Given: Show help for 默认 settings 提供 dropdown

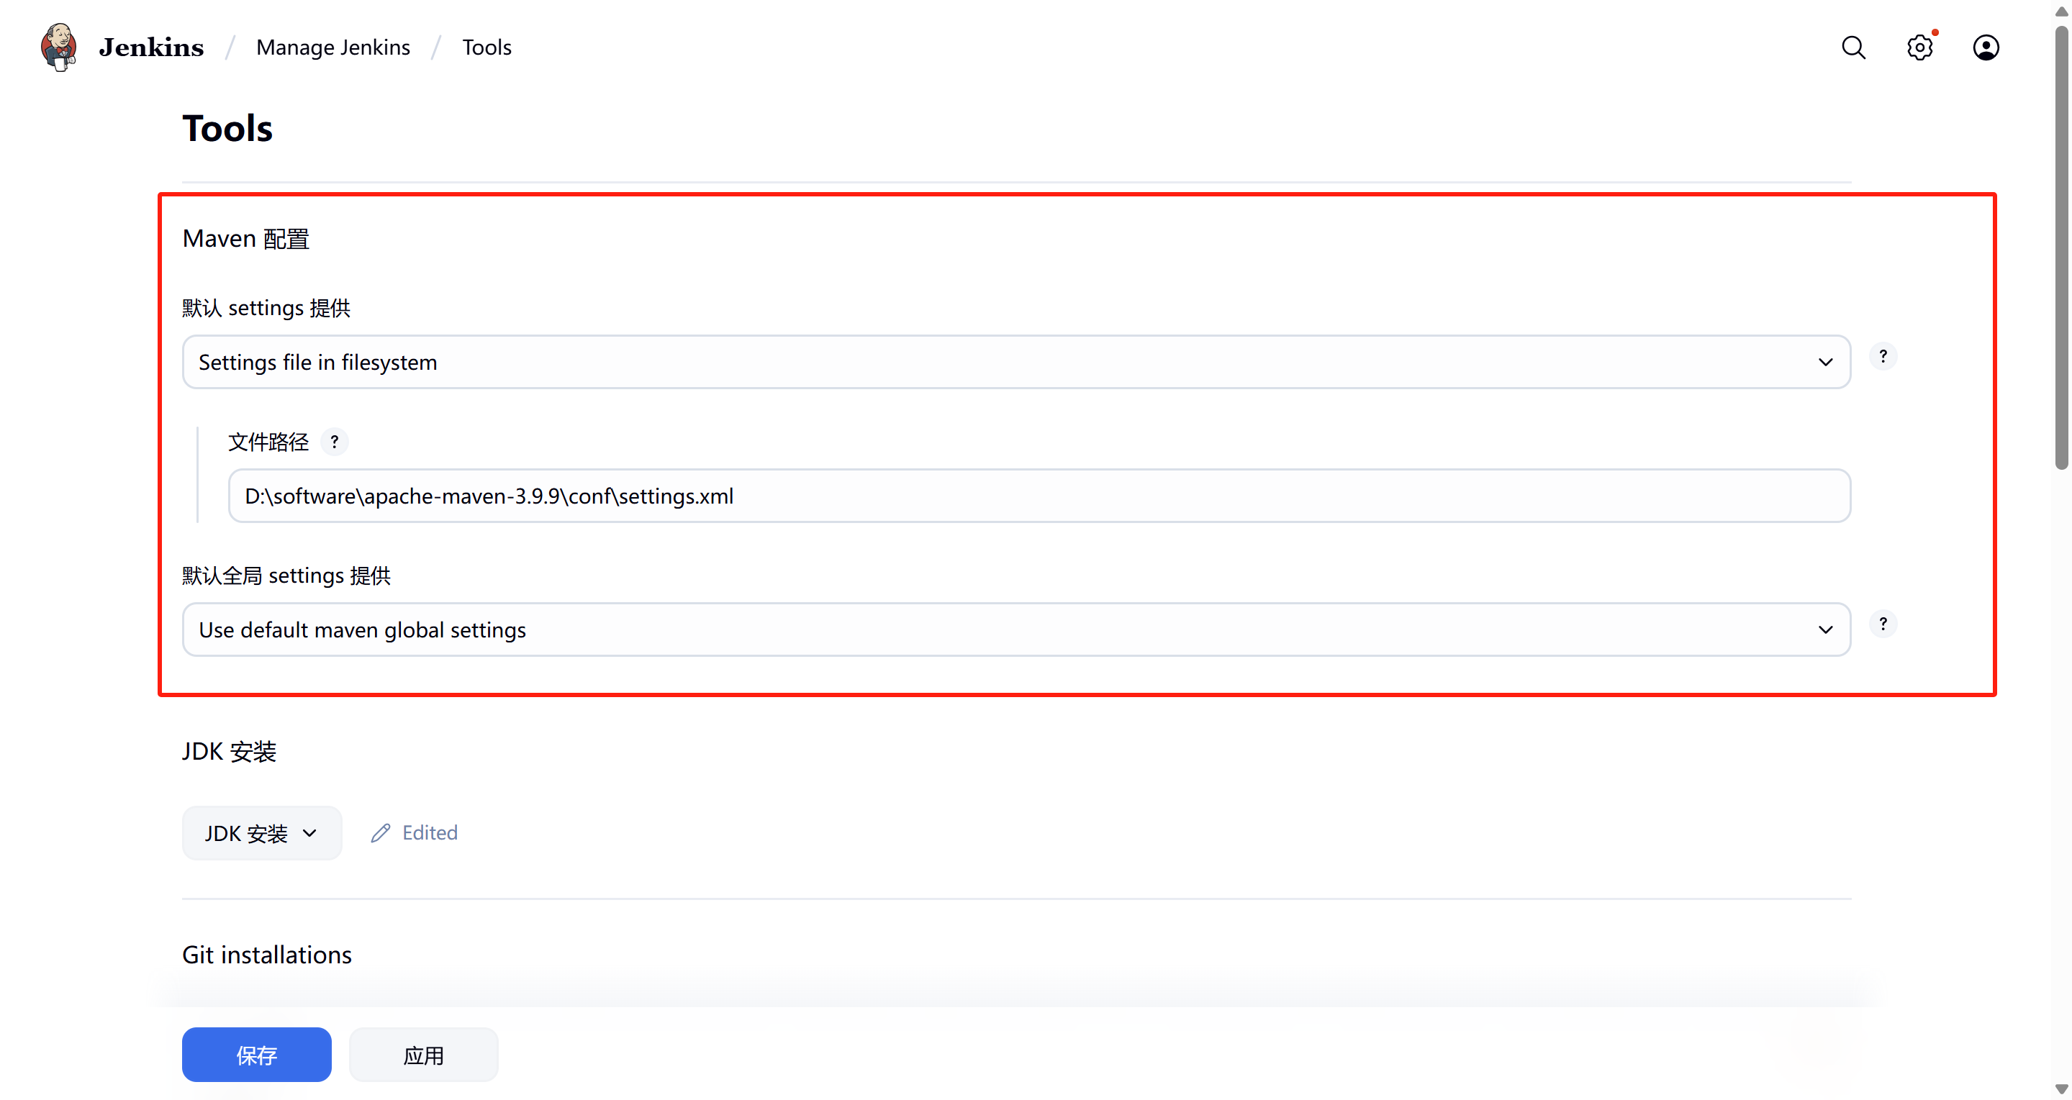Looking at the screenshot, I should pos(1882,356).
